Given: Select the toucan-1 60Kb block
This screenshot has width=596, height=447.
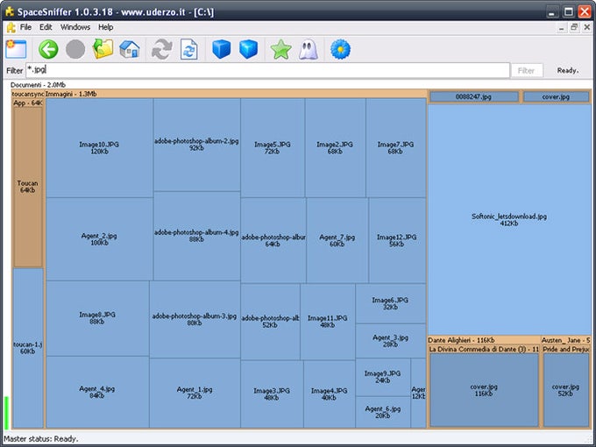Looking at the screenshot, I should 28,348.
